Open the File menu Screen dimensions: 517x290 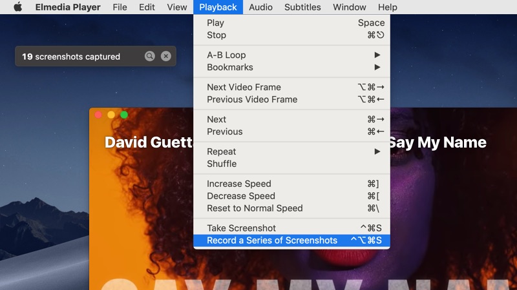[x=120, y=7]
